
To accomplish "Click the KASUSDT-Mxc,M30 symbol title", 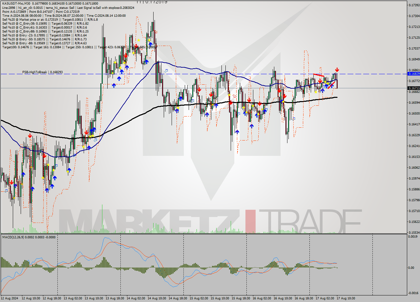I will tap(15, 3).
